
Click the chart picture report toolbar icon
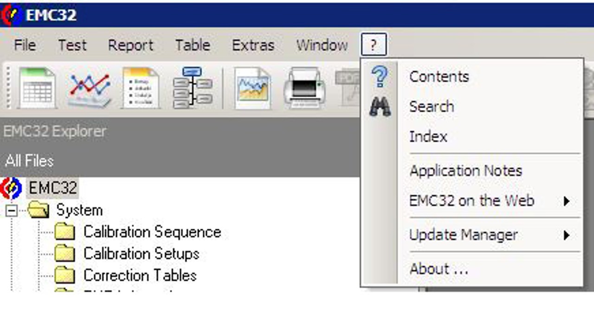(252, 88)
